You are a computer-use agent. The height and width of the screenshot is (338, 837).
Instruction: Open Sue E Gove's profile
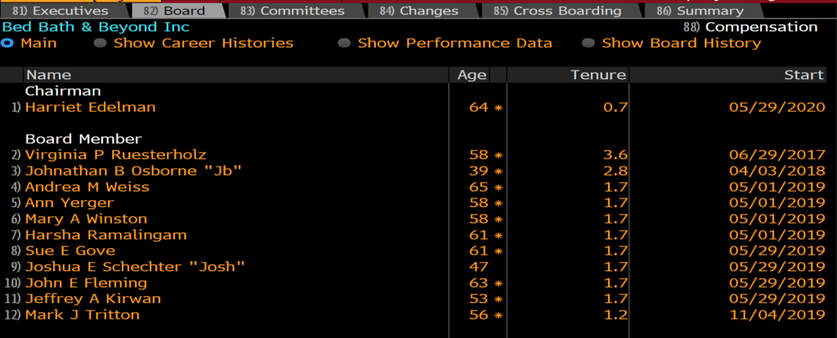tap(70, 251)
